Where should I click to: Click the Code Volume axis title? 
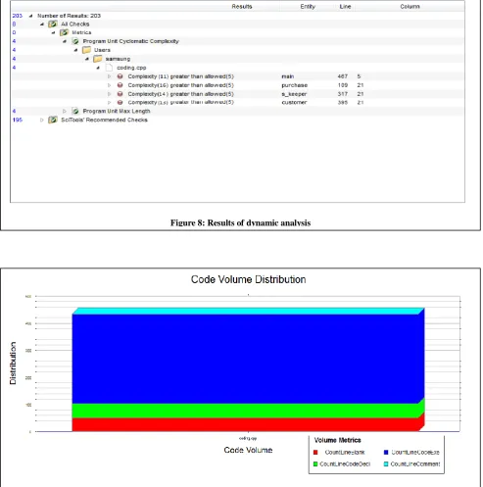pos(248,450)
